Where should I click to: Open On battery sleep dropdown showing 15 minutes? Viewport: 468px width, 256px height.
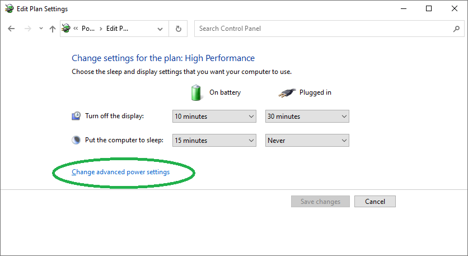click(214, 141)
